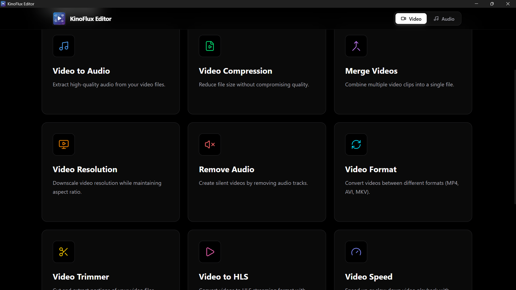Viewport: 516px width, 290px height.
Task: Click the Remove Audio title
Action: pos(226,169)
